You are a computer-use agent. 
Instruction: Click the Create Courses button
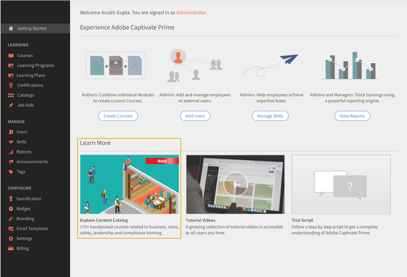[x=118, y=116]
